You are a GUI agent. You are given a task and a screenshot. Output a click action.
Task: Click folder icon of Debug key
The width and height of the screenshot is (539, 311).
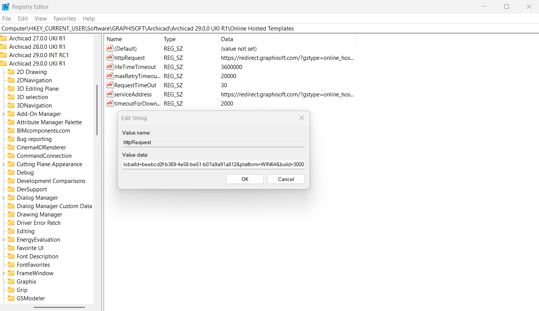tap(11, 172)
